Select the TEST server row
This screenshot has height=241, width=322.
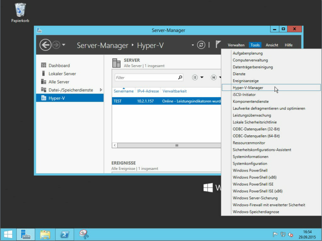[166, 101]
